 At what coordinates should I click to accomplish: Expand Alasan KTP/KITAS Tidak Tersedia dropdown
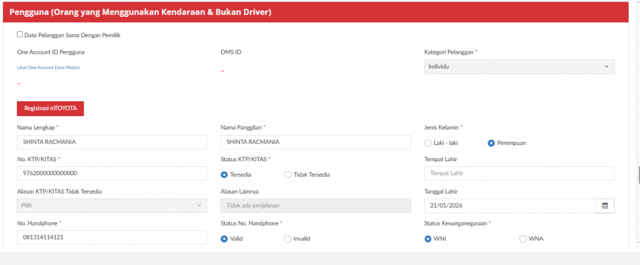pyautogui.click(x=112, y=206)
